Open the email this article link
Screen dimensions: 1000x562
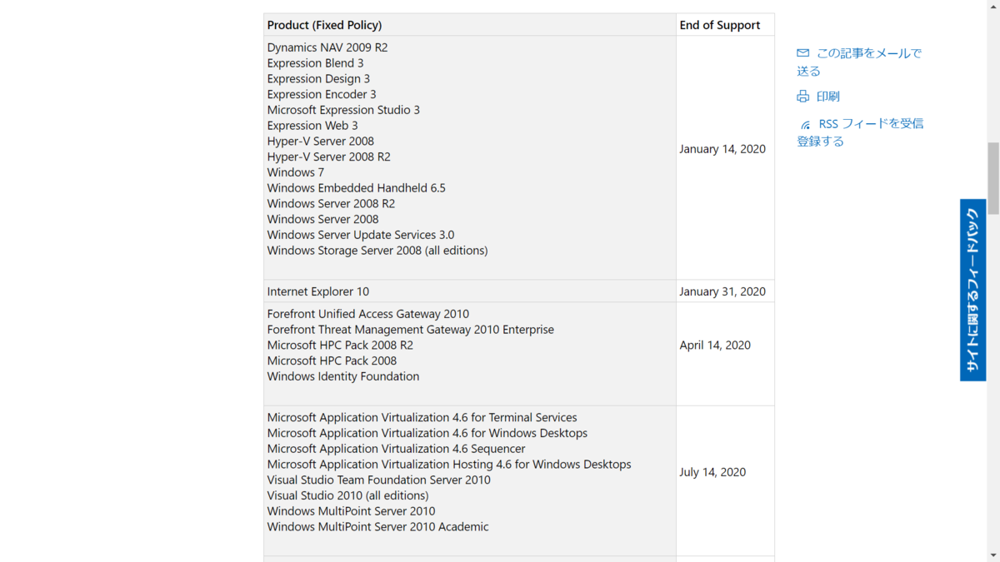(x=859, y=62)
